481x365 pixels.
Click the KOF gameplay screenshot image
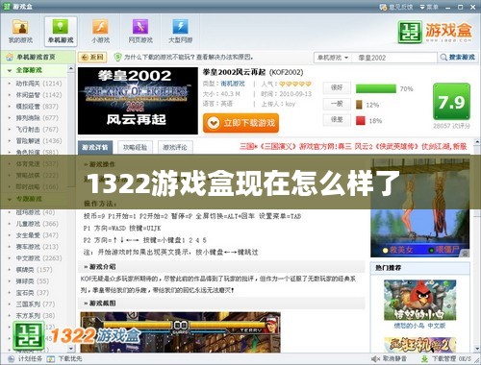point(180,332)
